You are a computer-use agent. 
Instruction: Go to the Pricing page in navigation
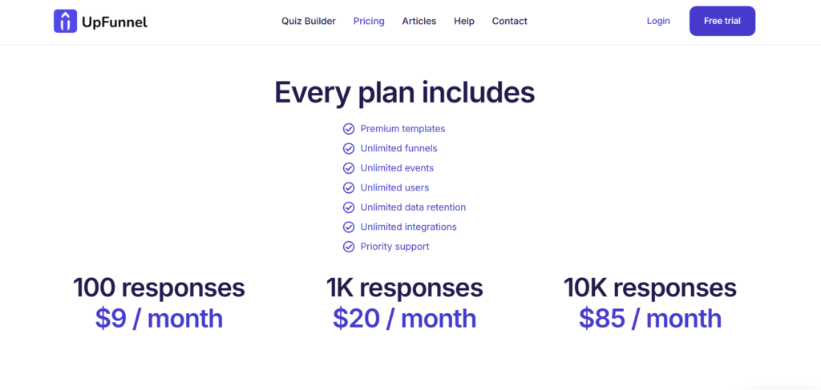[x=369, y=22]
